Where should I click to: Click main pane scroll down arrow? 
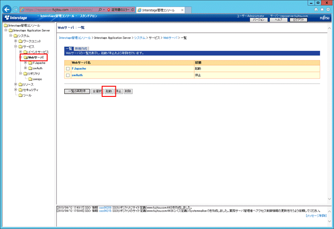click(x=330, y=199)
